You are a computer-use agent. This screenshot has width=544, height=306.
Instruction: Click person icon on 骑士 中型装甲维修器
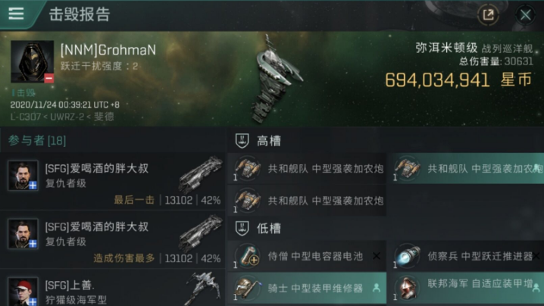(x=376, y=288)
